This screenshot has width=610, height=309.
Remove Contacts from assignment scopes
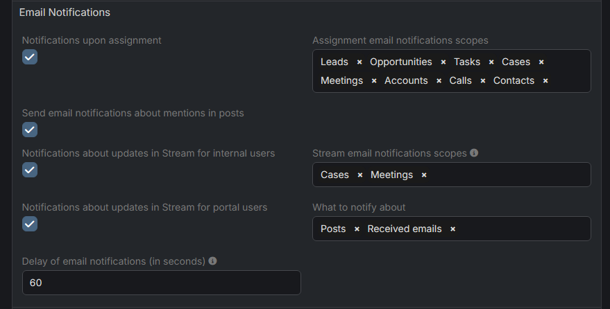tap(545, 81)
